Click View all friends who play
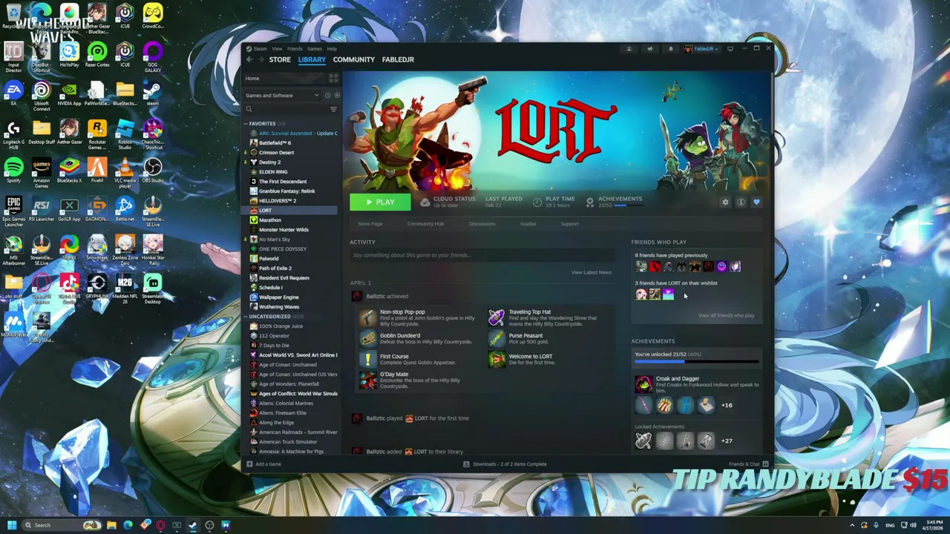The height and width of the screenshot is (534, 950). coord(726,315)
